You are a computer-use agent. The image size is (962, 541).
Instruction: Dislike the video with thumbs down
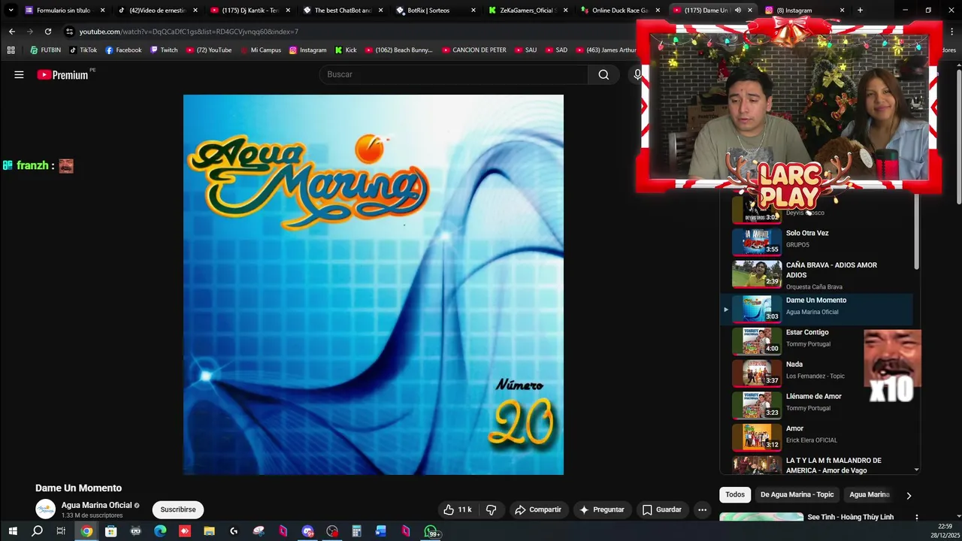click(x=492, y=509)
